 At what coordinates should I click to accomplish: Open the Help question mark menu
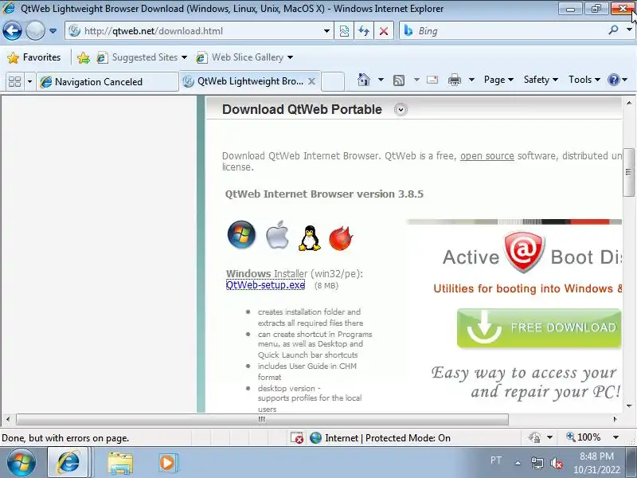point(617,80)
